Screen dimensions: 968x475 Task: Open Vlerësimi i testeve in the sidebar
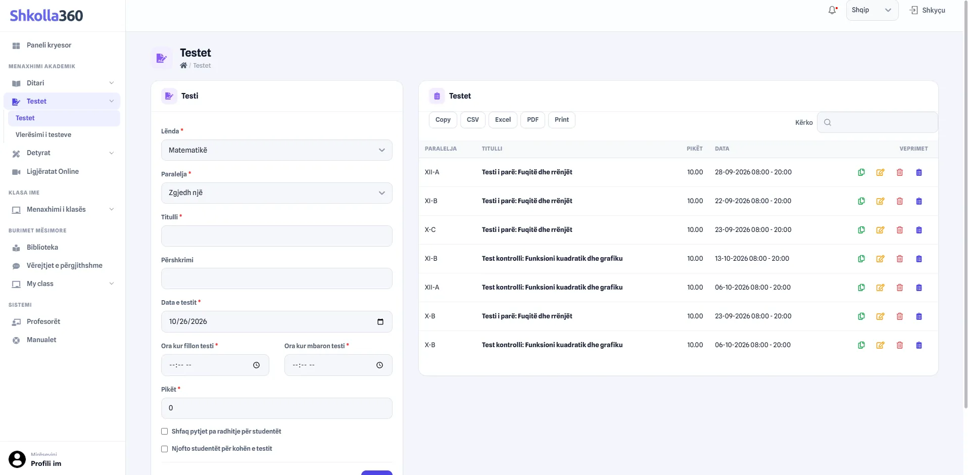[x=43, y=135]
